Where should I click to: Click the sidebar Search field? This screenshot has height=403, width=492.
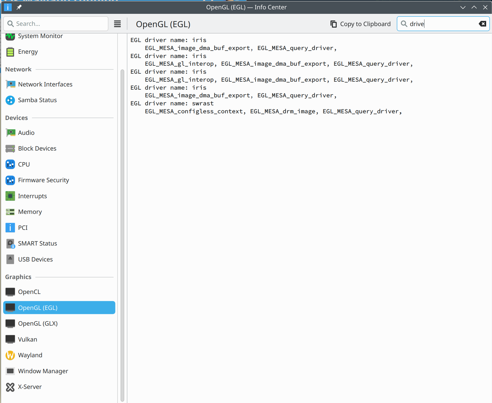click(x=56, y=24)
